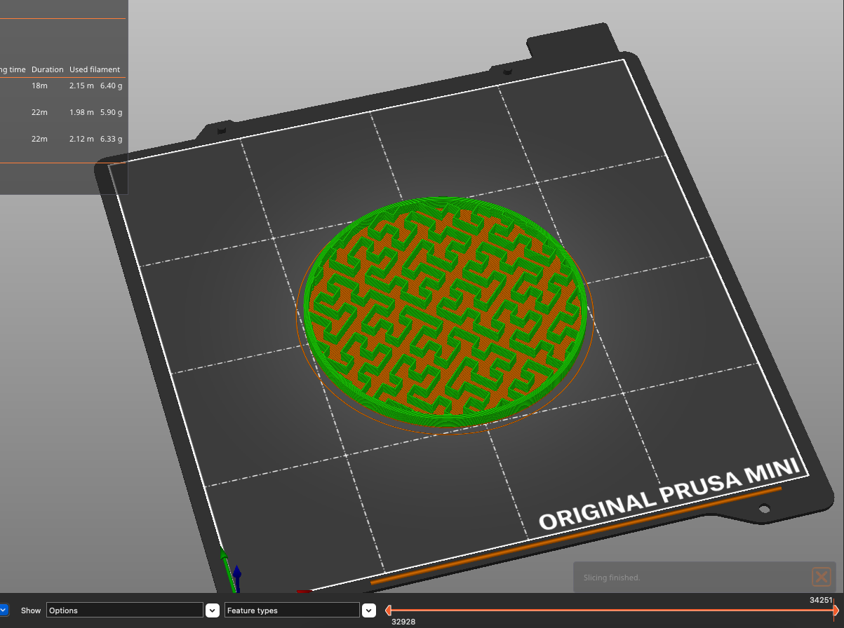The image size is (844, 628).
Task: Click the left slider thumb at 32928
Action: 388,610
